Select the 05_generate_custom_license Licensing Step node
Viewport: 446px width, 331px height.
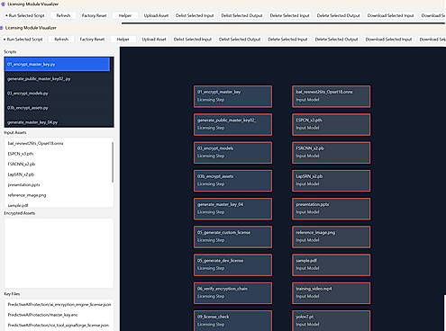[232, 237]
